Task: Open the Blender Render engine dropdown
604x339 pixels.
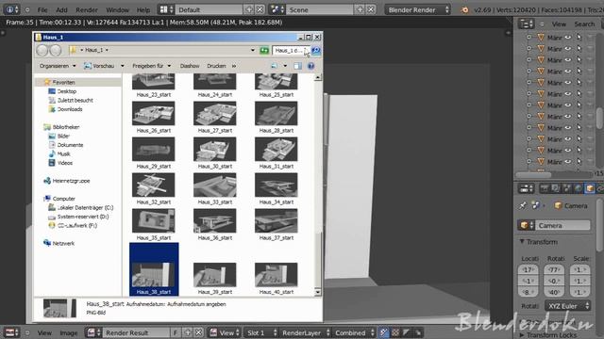Action: (418, 9)
